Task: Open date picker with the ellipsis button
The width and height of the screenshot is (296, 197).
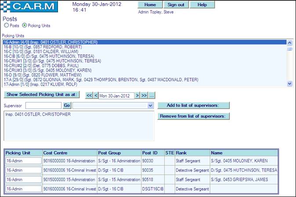Action: tap(152, 95)
